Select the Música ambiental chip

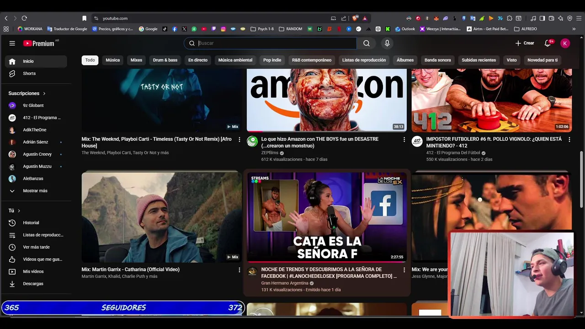235,60
